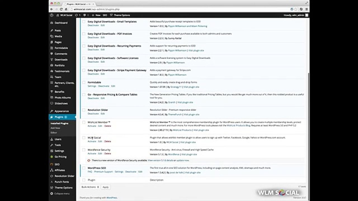
Task: Click the Dashboard gauge icon in sidebar
Action: pos(52,23)
